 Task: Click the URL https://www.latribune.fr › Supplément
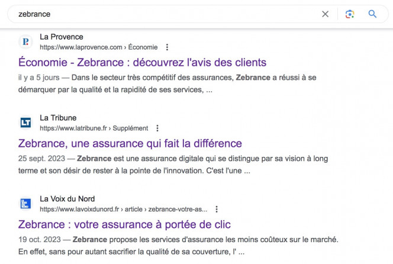(x=94, y=128)
